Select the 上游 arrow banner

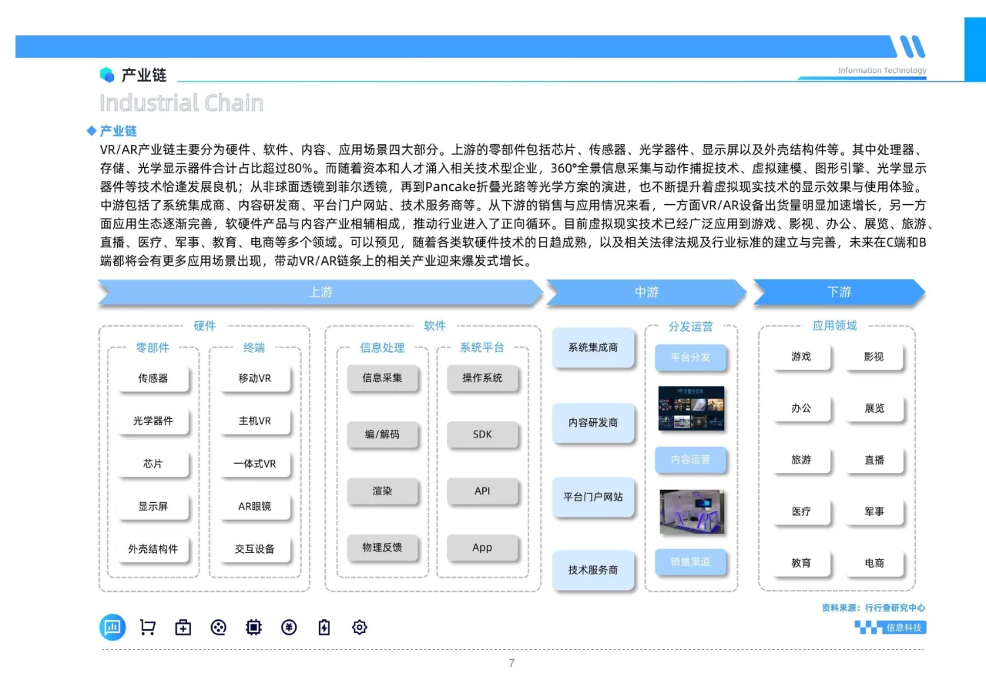(x=320, y=293)
